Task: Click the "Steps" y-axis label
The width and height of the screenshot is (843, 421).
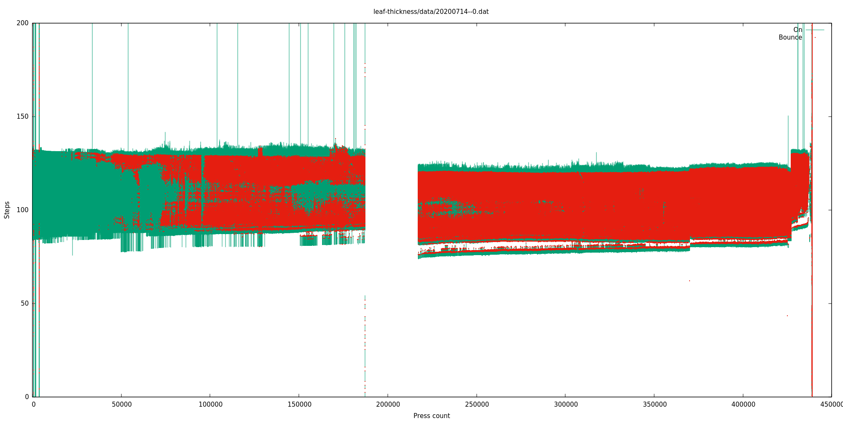Action: [7, 210]
